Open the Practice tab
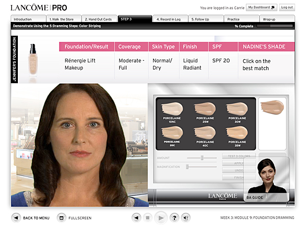The image size is (306, 227). pyautogui.click(x=242, y=19)
